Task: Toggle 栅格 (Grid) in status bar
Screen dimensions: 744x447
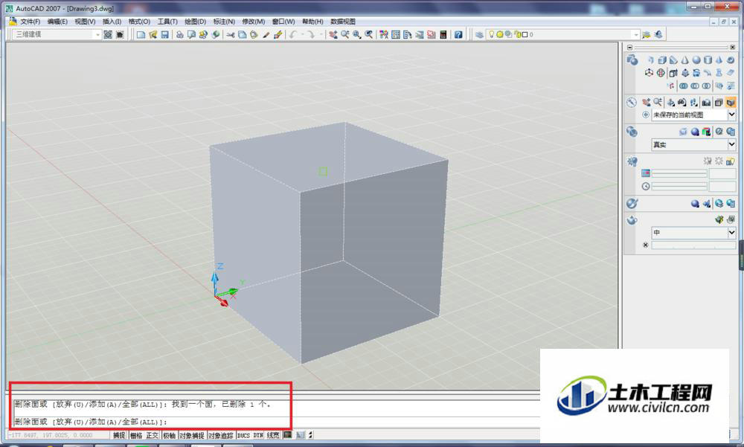Action: coord(135,435)
